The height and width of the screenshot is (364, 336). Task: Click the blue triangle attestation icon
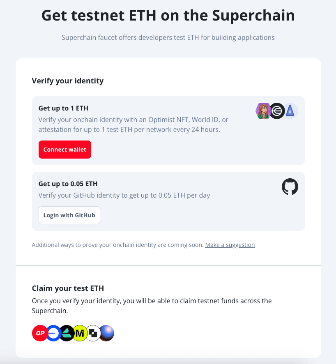tap(291, 111)
